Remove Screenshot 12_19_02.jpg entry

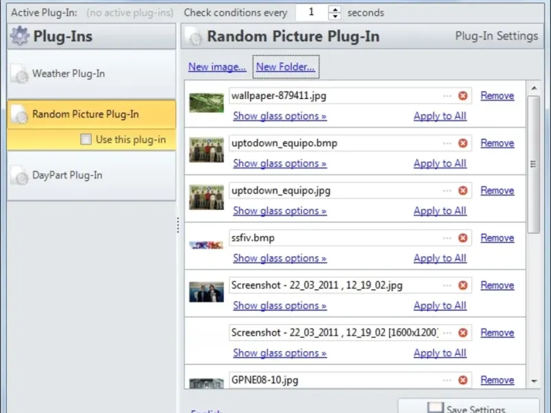click(x=497, y=285)
